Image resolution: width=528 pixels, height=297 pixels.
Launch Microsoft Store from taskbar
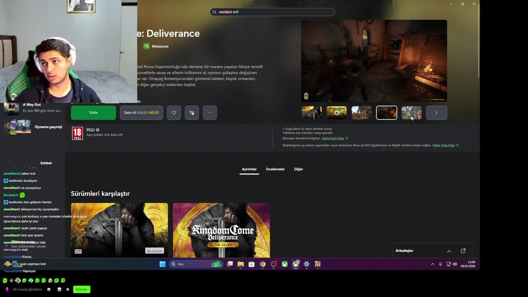pyautogui.click(x=251, y=264)
